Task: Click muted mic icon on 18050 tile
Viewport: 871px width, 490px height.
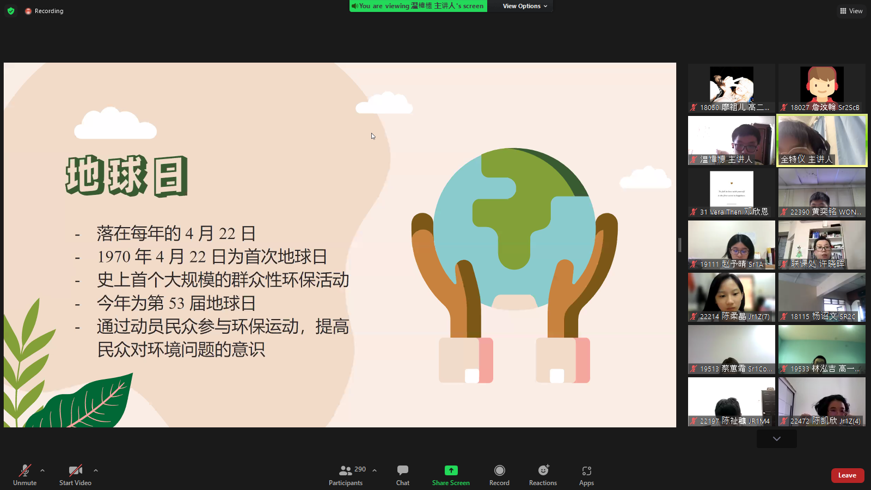Action: [x=694, y=107]
